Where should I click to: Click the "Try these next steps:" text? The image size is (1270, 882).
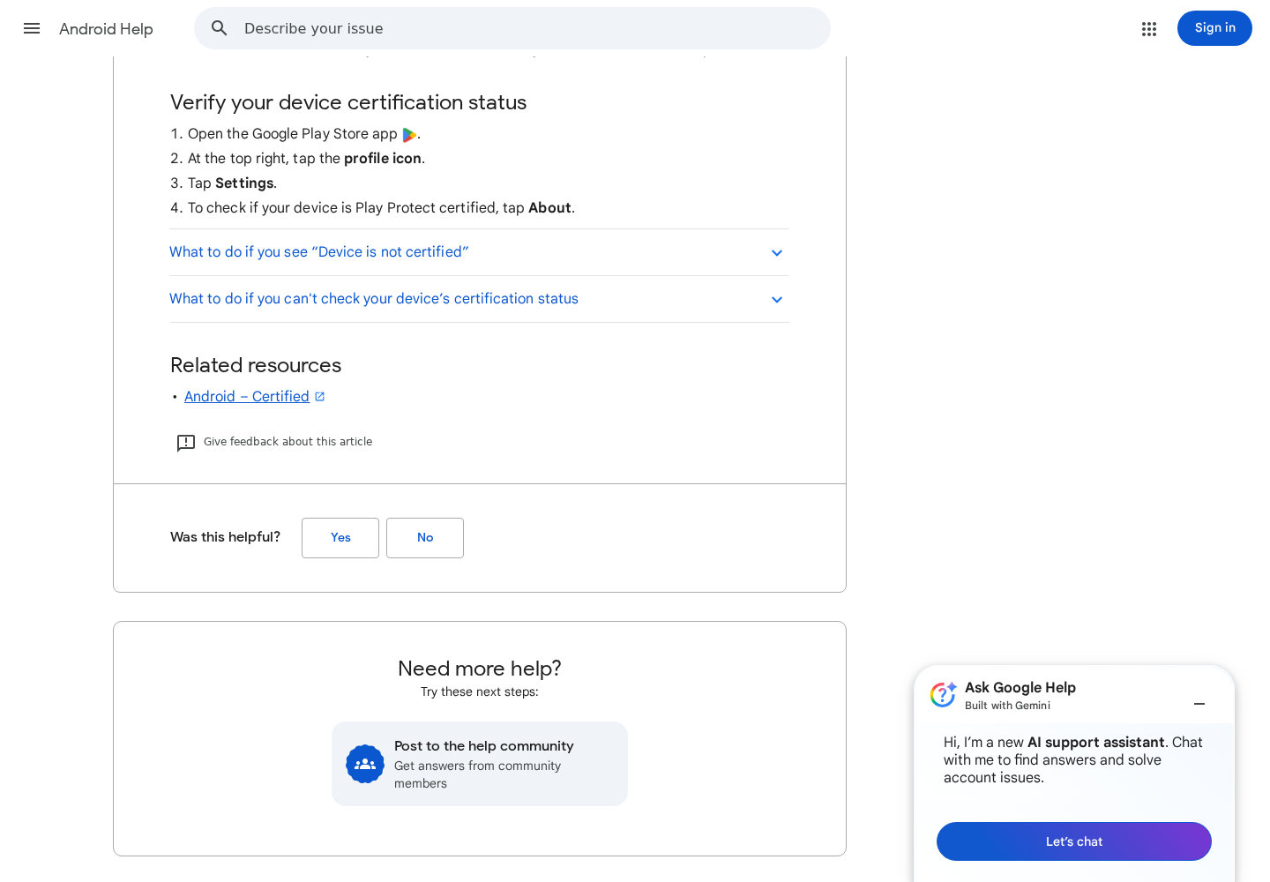tap(480, 692)
